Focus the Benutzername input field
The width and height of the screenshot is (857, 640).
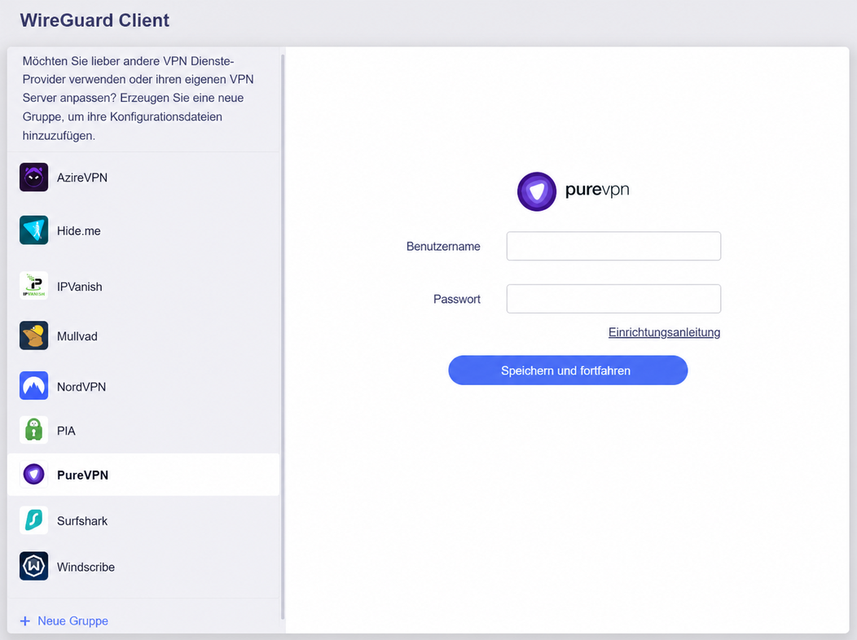613,246
